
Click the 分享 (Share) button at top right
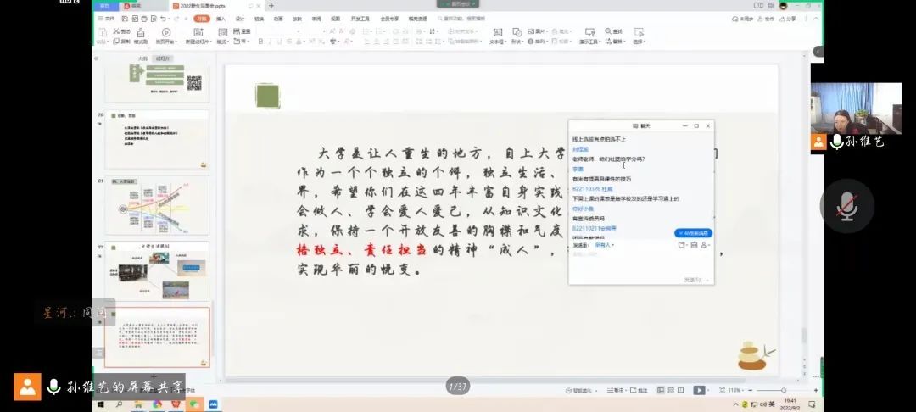pyautogui.click(x=789, y=18)
